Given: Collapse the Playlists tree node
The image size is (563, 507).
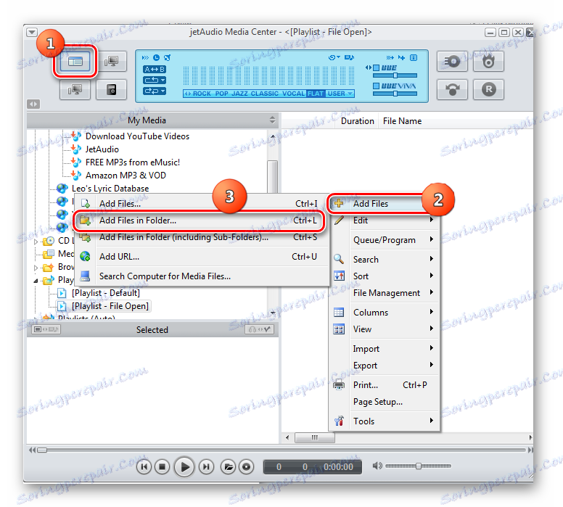Looking at the screenshot, I should click(36, 281).
